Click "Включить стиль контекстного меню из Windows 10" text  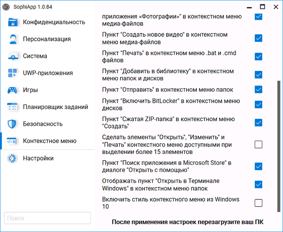point(171,203)
